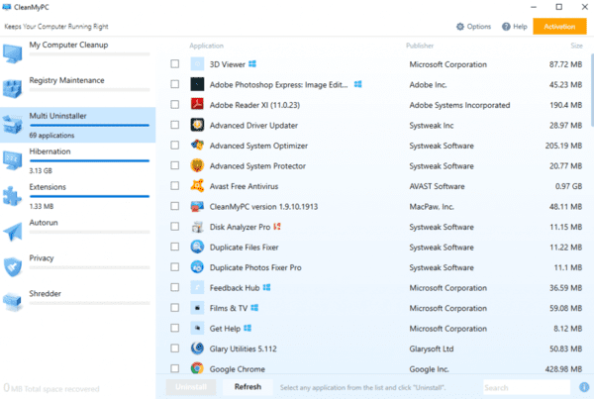
Task: Tick the Google Chrome checkbox
Action: pyautogui.click(x=174, y=368)
